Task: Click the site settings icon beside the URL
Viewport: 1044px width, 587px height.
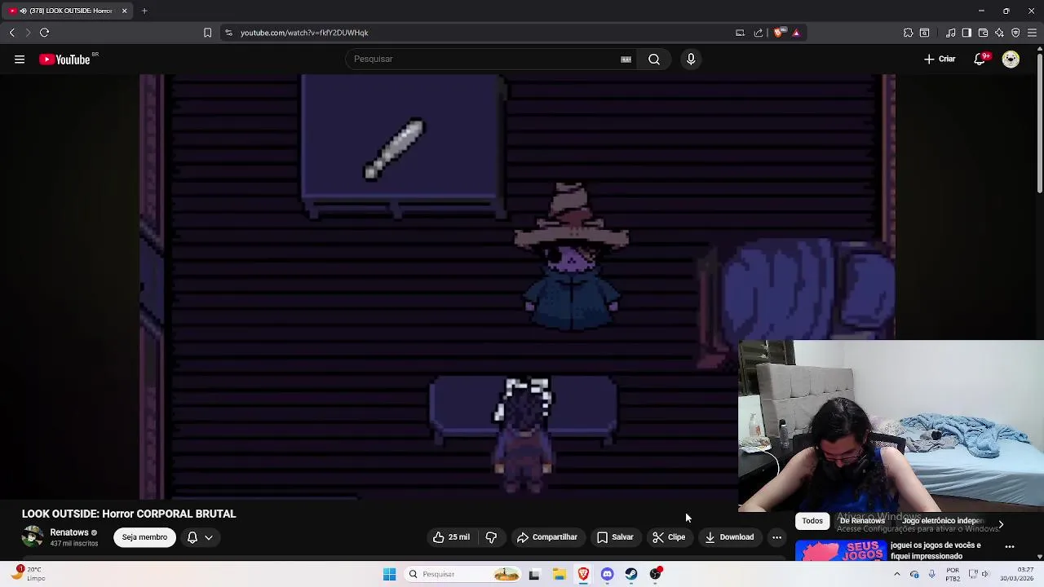Action: point(228,33)
